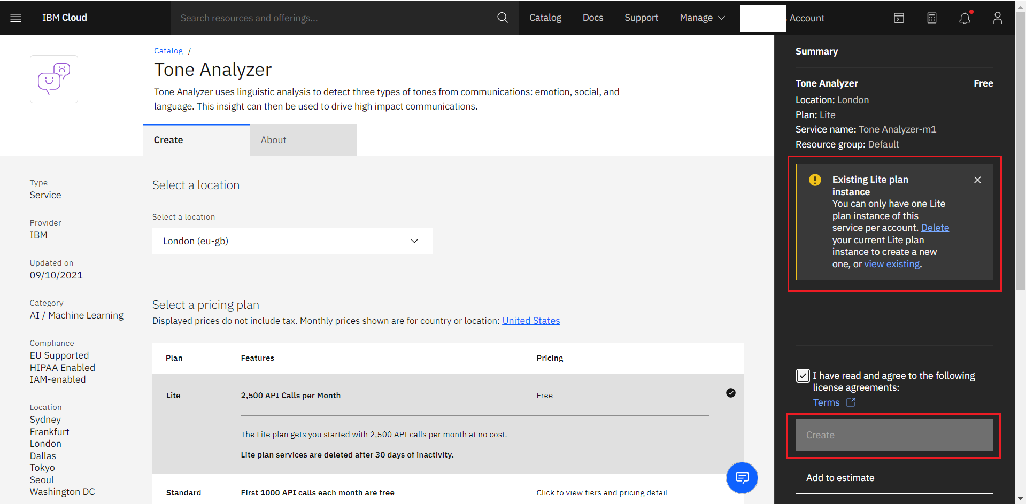This screenshot has width=1026, height=504.
Task: Click '2,500 API Calls per Month' feature text
Action: coord(291,396)
